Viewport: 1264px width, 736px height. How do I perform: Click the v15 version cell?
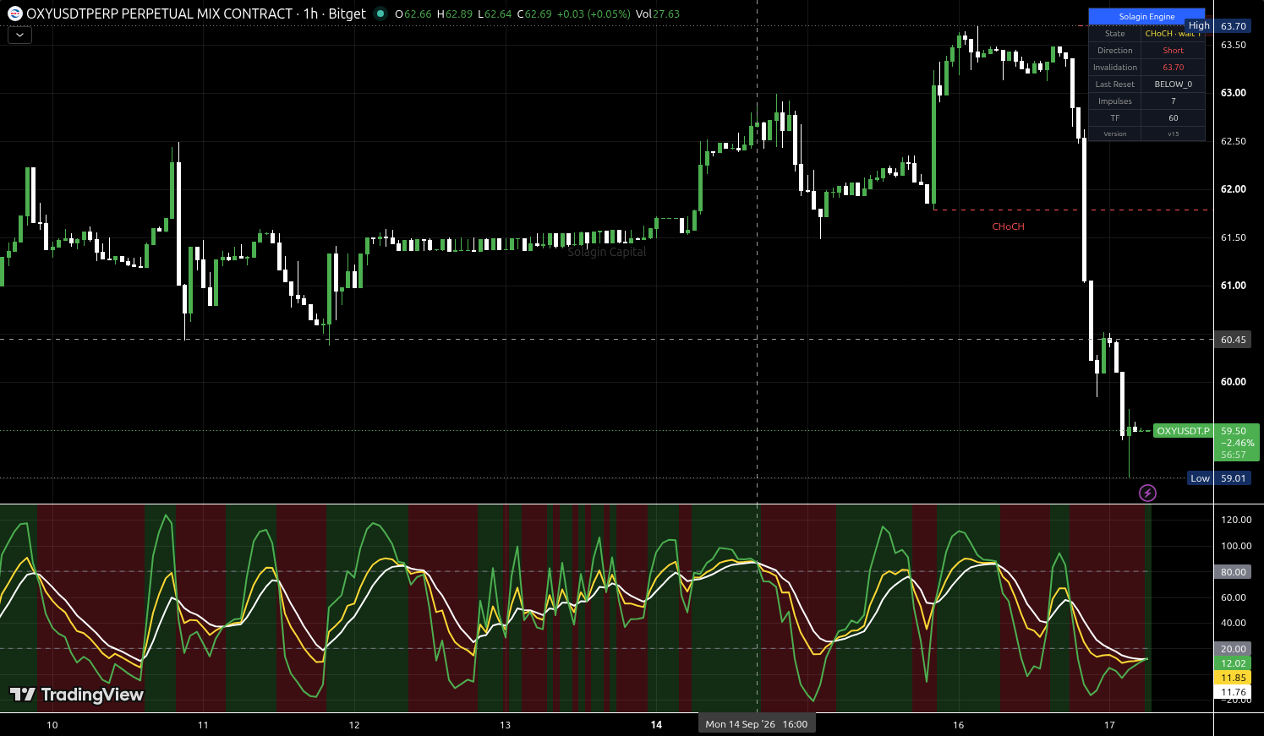1173,134
